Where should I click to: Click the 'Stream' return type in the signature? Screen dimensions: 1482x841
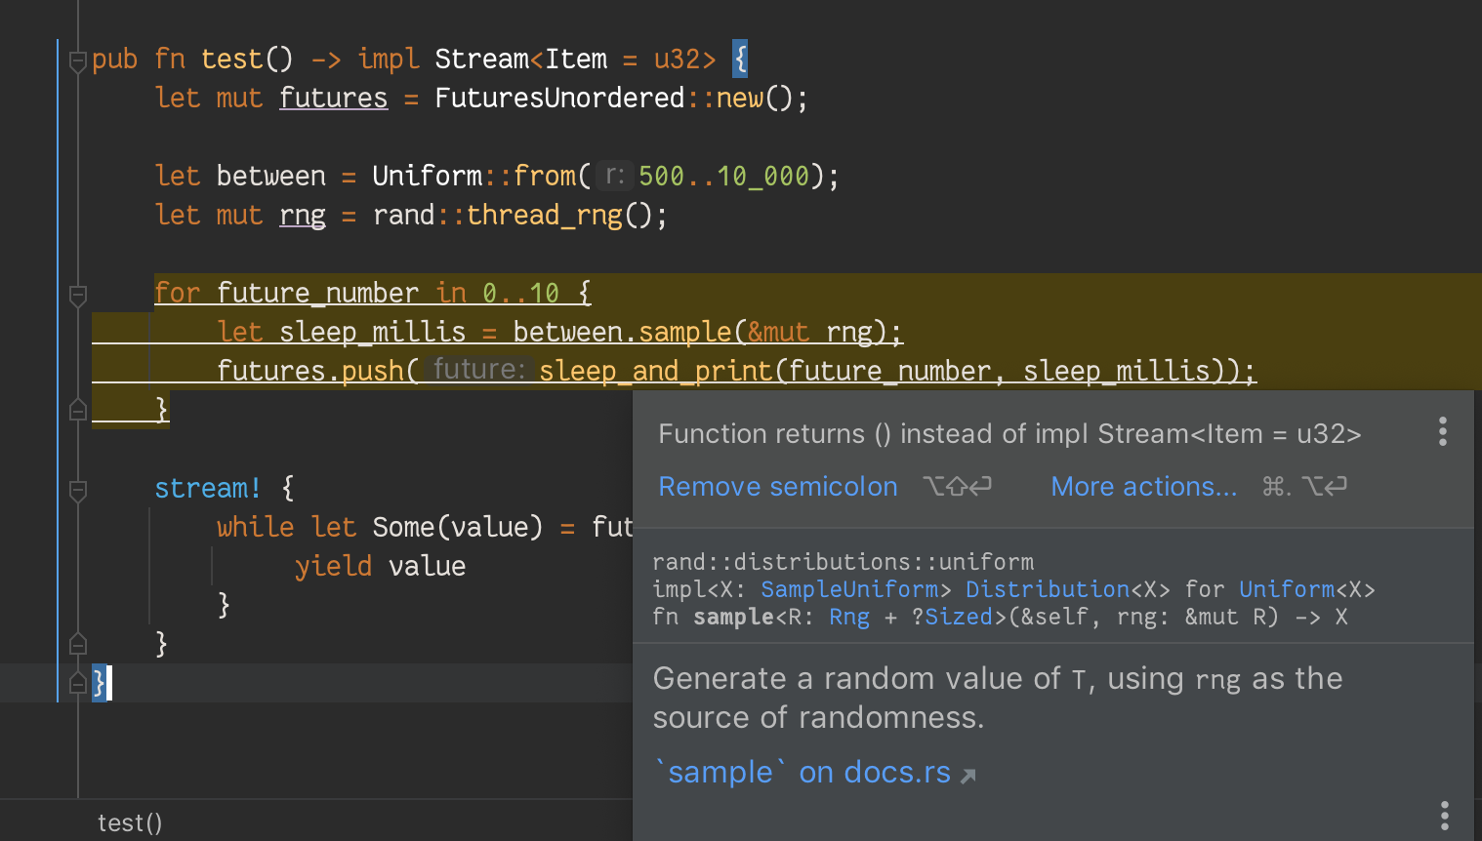tap(481, 59)
